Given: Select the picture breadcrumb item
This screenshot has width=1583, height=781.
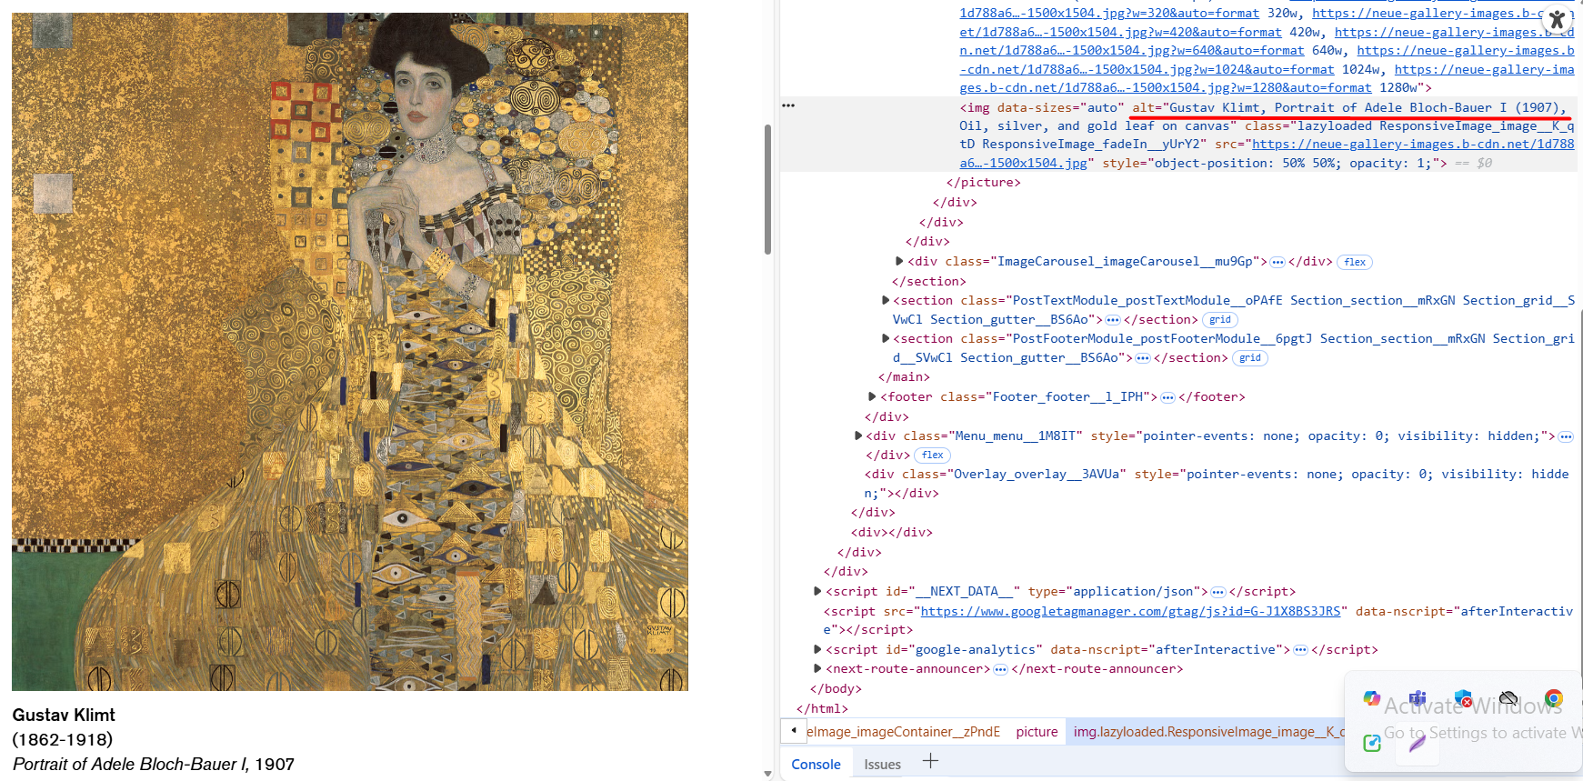Looking at the screenshot, I should click(1037, 732).
